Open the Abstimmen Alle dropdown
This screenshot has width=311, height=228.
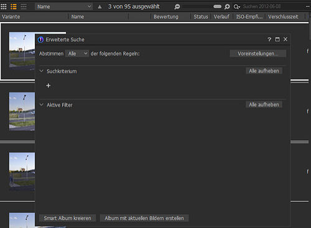pos(77,54)
